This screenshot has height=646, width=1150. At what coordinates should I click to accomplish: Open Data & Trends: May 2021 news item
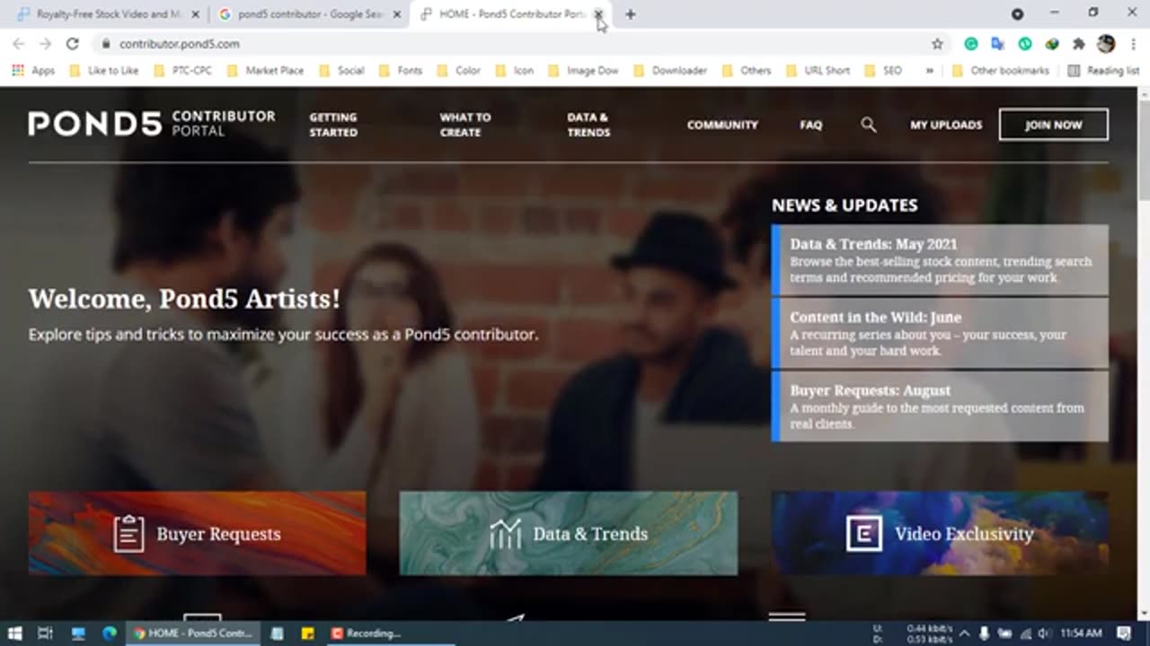(940, 259)
